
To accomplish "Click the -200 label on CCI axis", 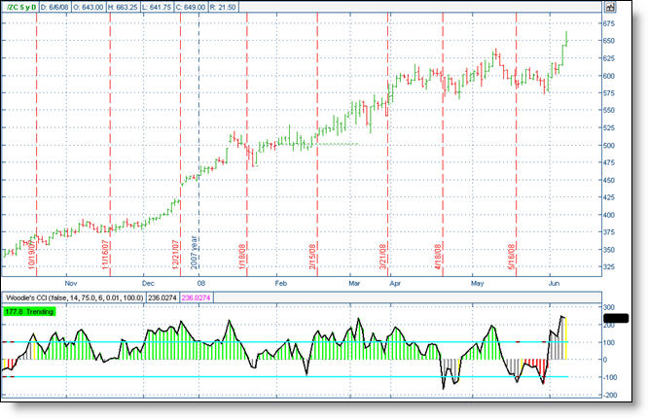I will (609, 396).
